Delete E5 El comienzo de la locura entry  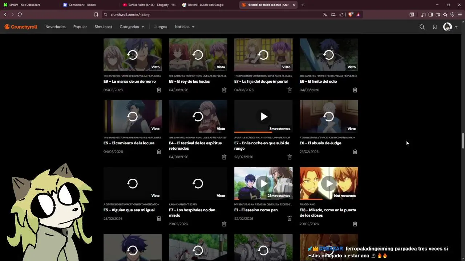pos(159,152)
